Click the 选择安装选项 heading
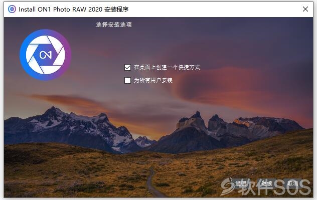 (x=114, y=25)
